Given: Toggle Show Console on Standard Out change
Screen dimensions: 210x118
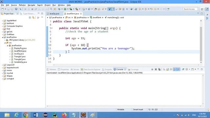Looking at the screenshot, I should (175, 69).
